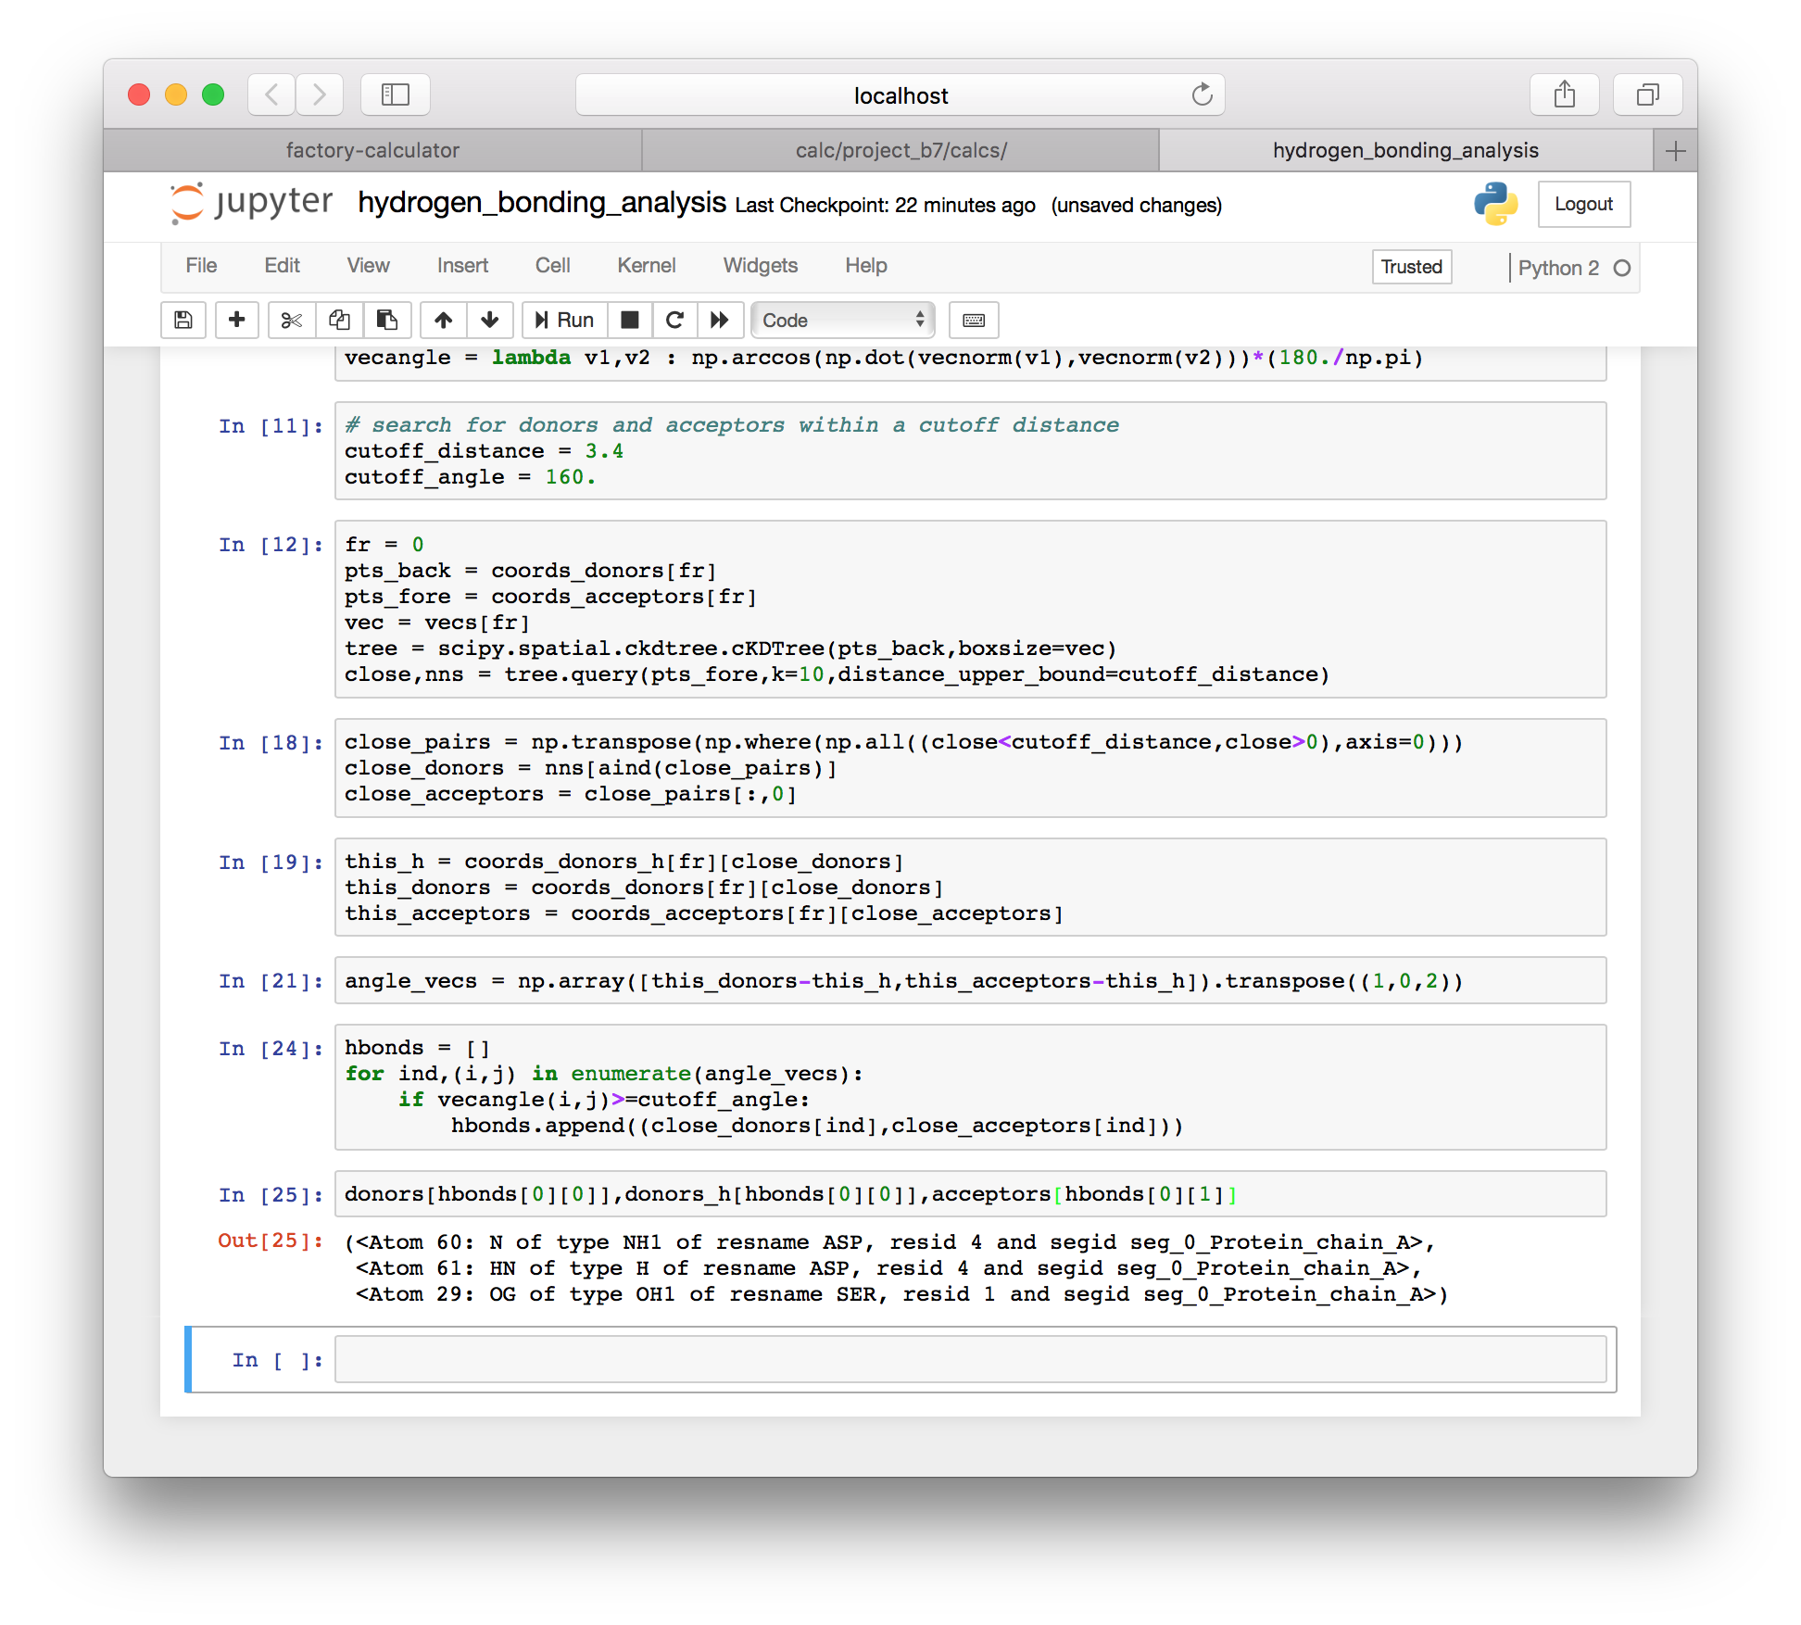Copy selected cells icon
The width and height of the screenshot is (1801, 1625).
(x=339, y=320)
